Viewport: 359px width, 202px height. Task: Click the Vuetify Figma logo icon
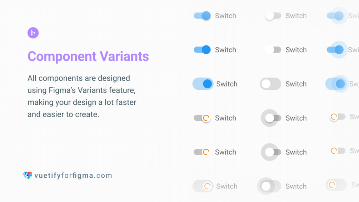[27, 175]
